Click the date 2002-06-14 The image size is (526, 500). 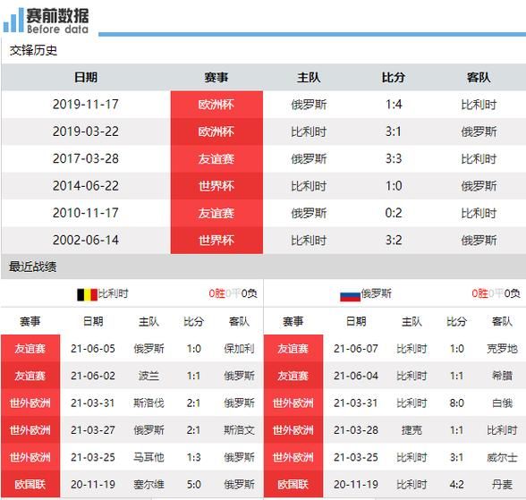tap(86, 240)
